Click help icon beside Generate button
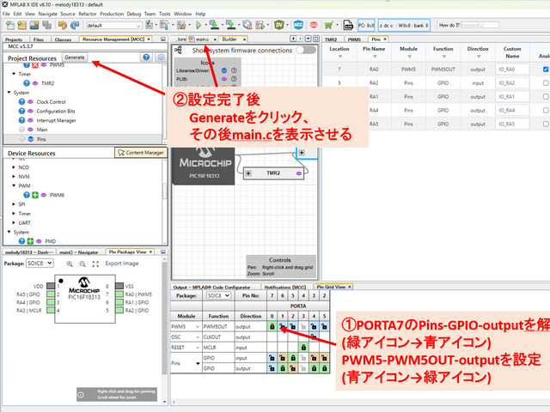 pos(146,58)
